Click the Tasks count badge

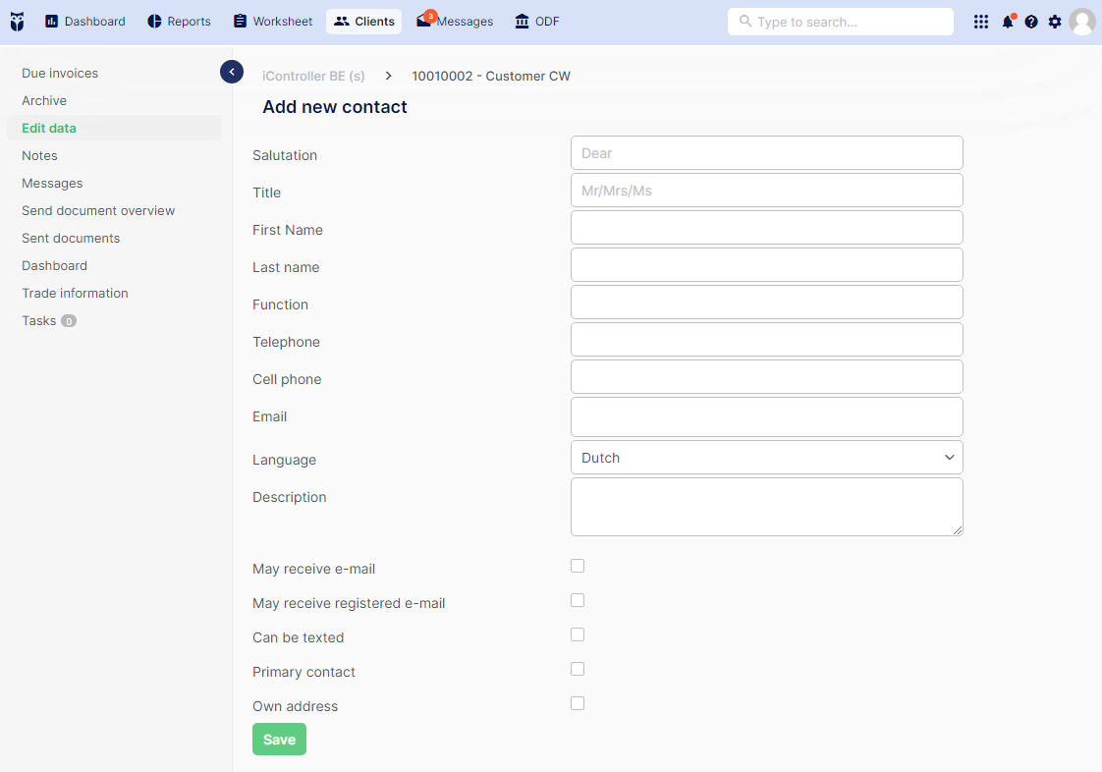point(69,321)
